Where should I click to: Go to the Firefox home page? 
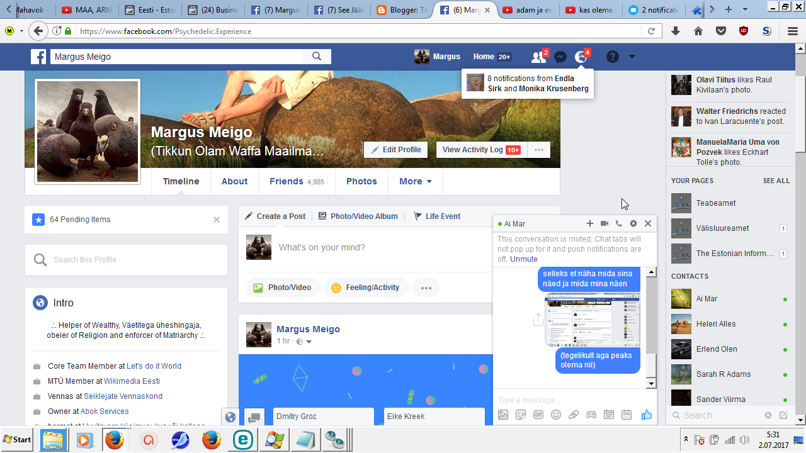coord(698,31)
